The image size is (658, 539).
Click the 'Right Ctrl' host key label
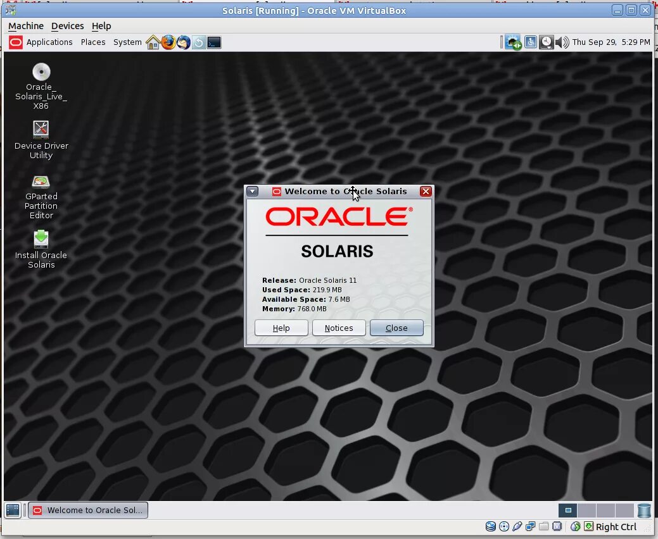pyautogui.click(x=616, y=527)
